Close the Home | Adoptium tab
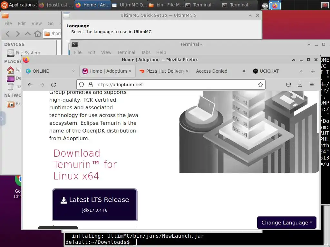 (x=130, y=71)
